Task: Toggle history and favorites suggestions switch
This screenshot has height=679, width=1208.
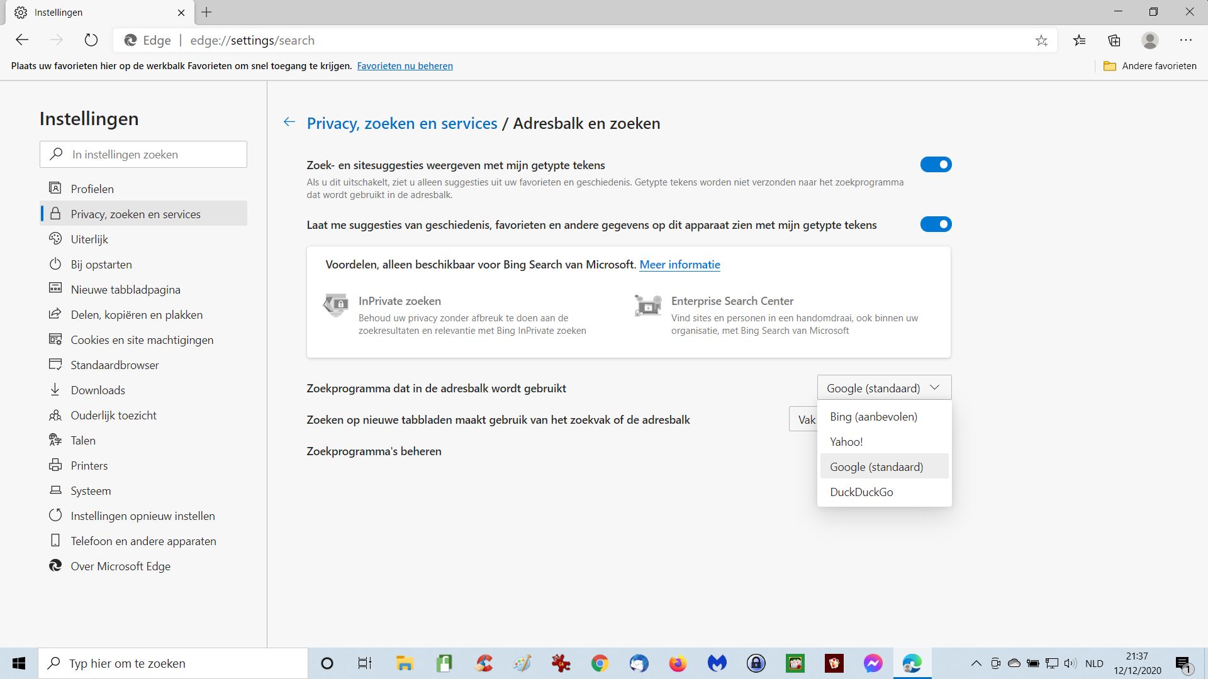Action: coord(936,224)
